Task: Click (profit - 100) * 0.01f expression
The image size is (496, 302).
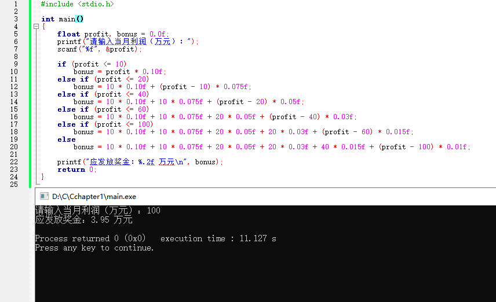Action: point(423,147)
